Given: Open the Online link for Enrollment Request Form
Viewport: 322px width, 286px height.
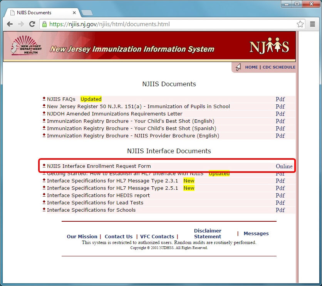Looking at the screenshot, I should pyautogui.click(x=284, y=166).
